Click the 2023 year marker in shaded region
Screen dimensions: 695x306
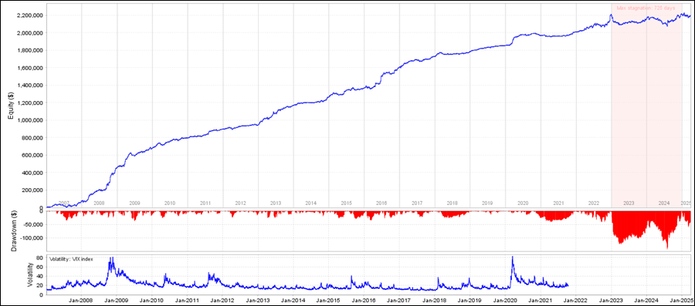point(629,203)
